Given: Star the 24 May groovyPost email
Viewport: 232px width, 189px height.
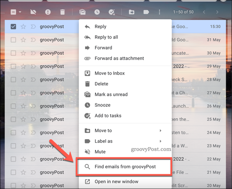Looking at the screenshot, I should [x=23, y=133].
